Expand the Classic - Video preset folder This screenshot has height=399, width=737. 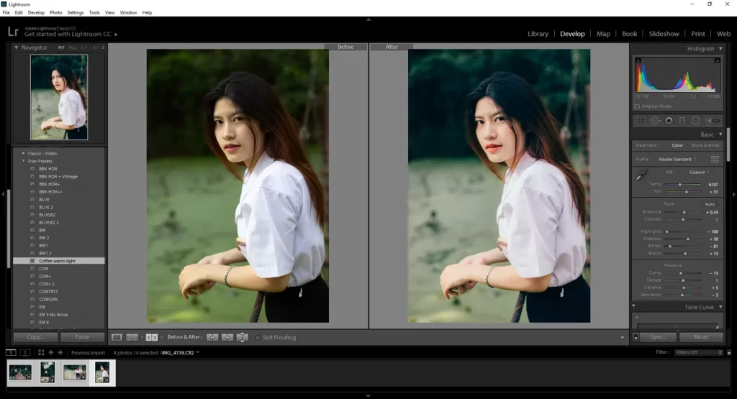pos(24,153)
